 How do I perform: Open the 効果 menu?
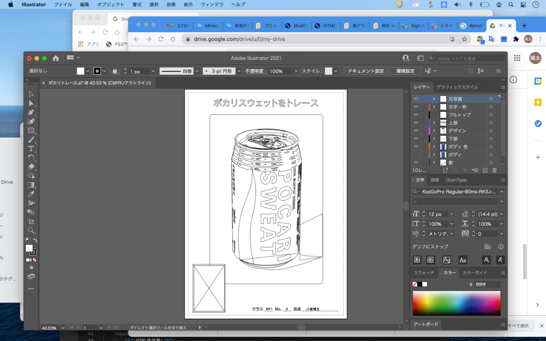click(171, 4)
